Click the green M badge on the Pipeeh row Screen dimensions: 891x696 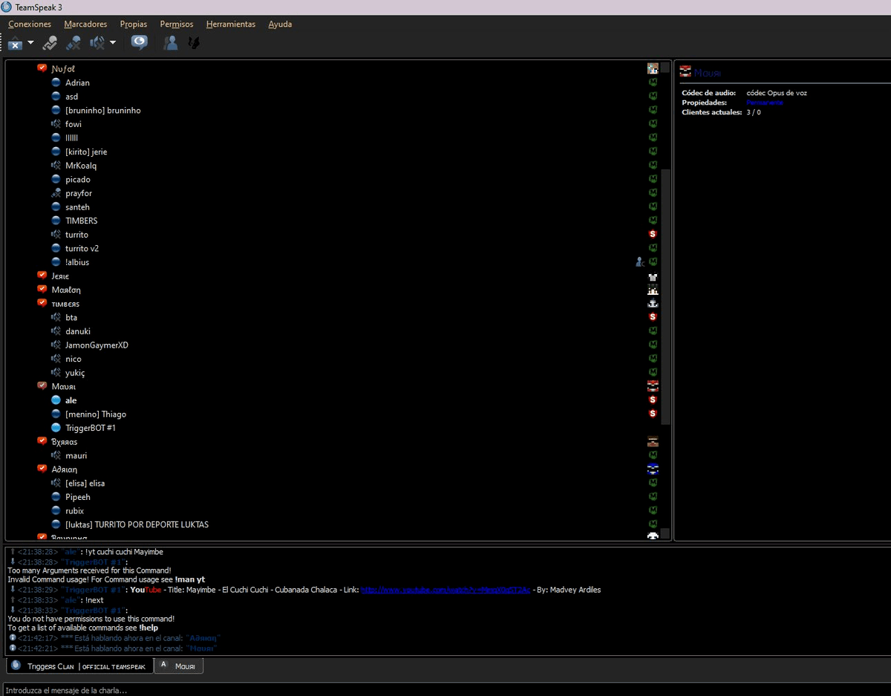point(653,497)
